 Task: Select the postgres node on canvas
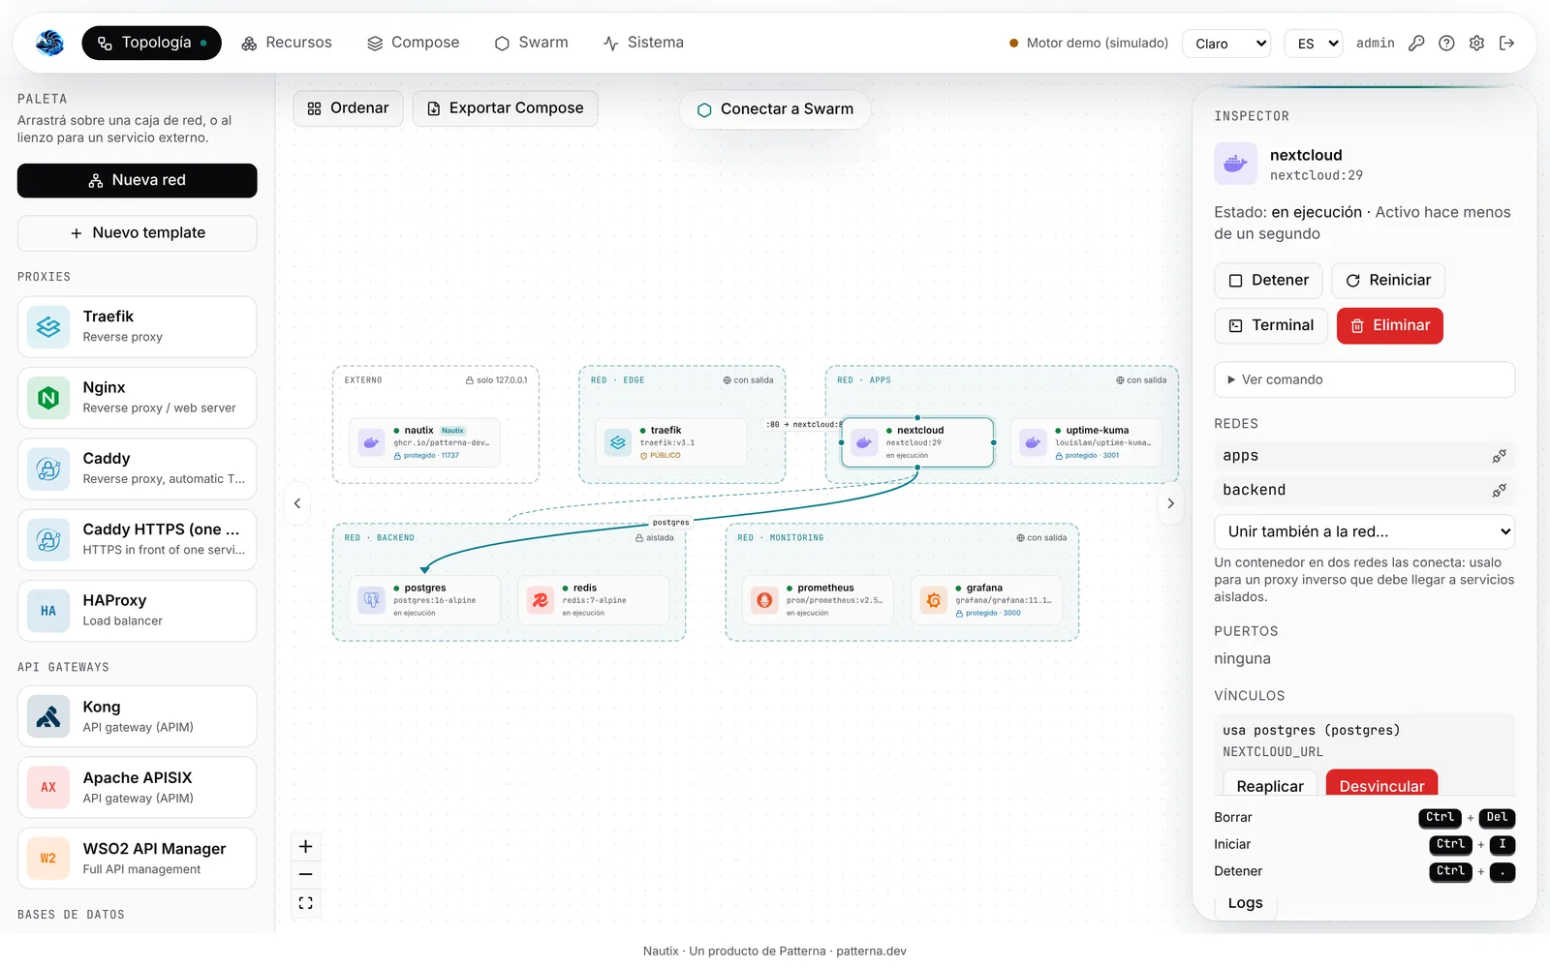pyautogui.click(x=424, y=600)
